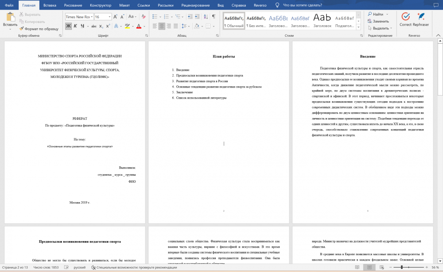443x272 pixels.
Task: Switch to the Рисование tab
Action: (x=73, y=5)
